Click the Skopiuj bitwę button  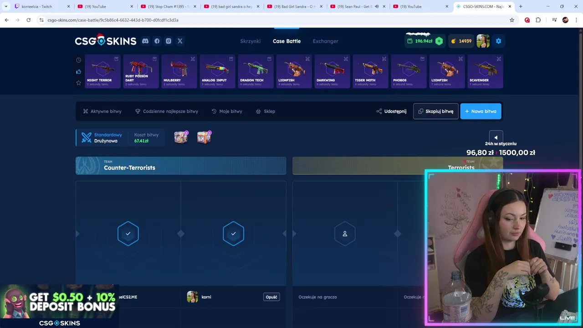coord(435,111)
